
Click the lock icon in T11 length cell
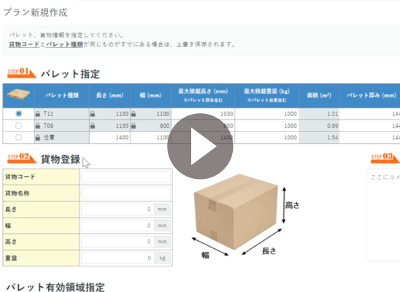tap(93, 114)
